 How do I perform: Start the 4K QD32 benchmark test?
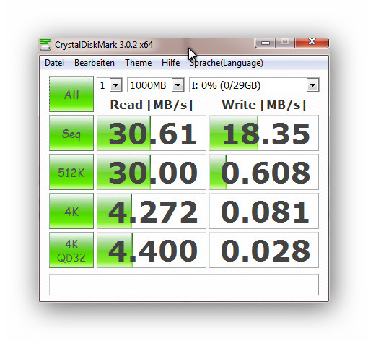(x=71, y=250)
